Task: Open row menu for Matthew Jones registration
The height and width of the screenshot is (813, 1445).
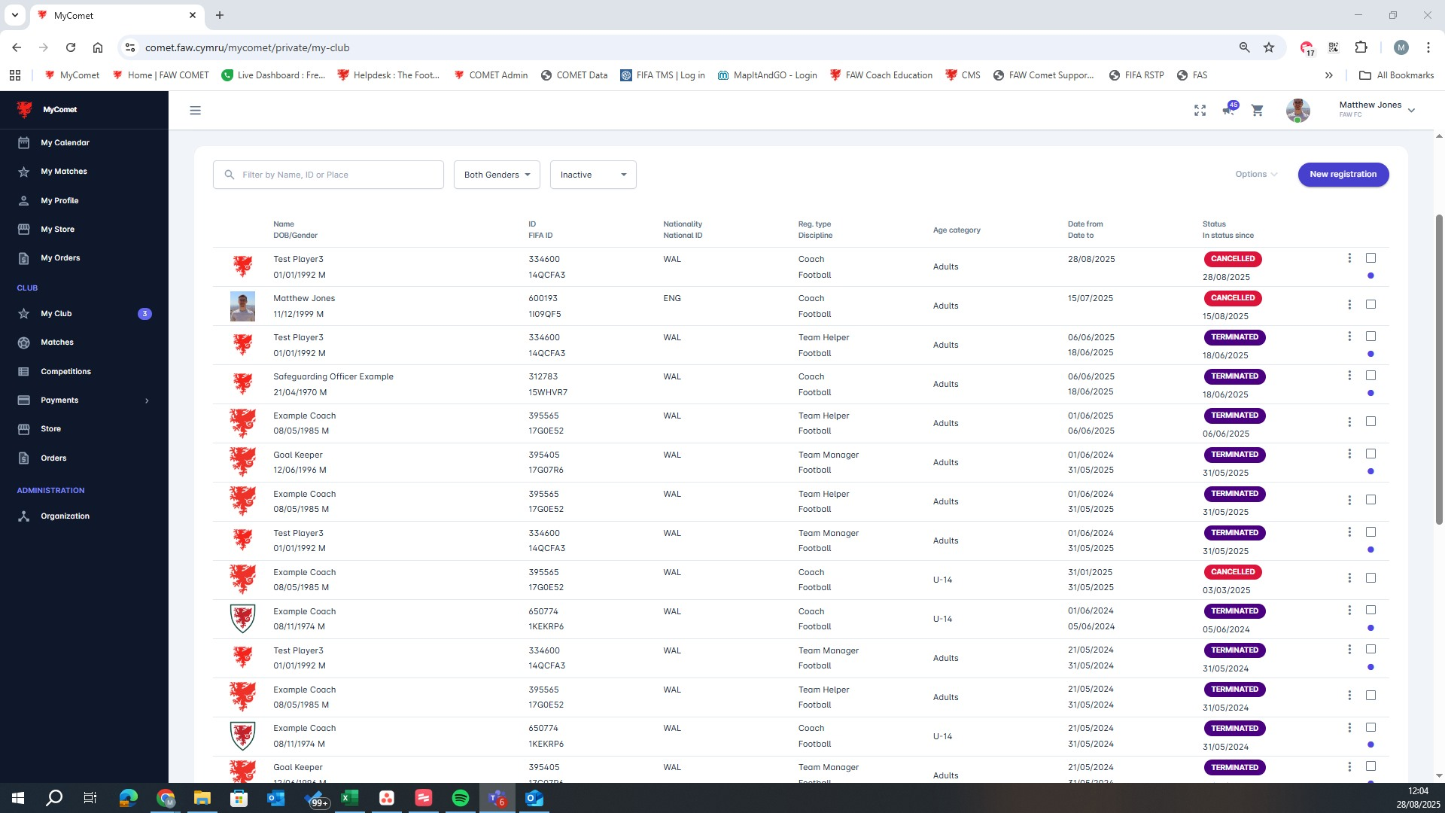Action: pos(1349,305)
